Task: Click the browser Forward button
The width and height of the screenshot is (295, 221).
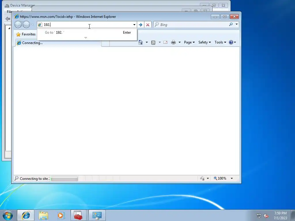Action: (x=26, y=25)
